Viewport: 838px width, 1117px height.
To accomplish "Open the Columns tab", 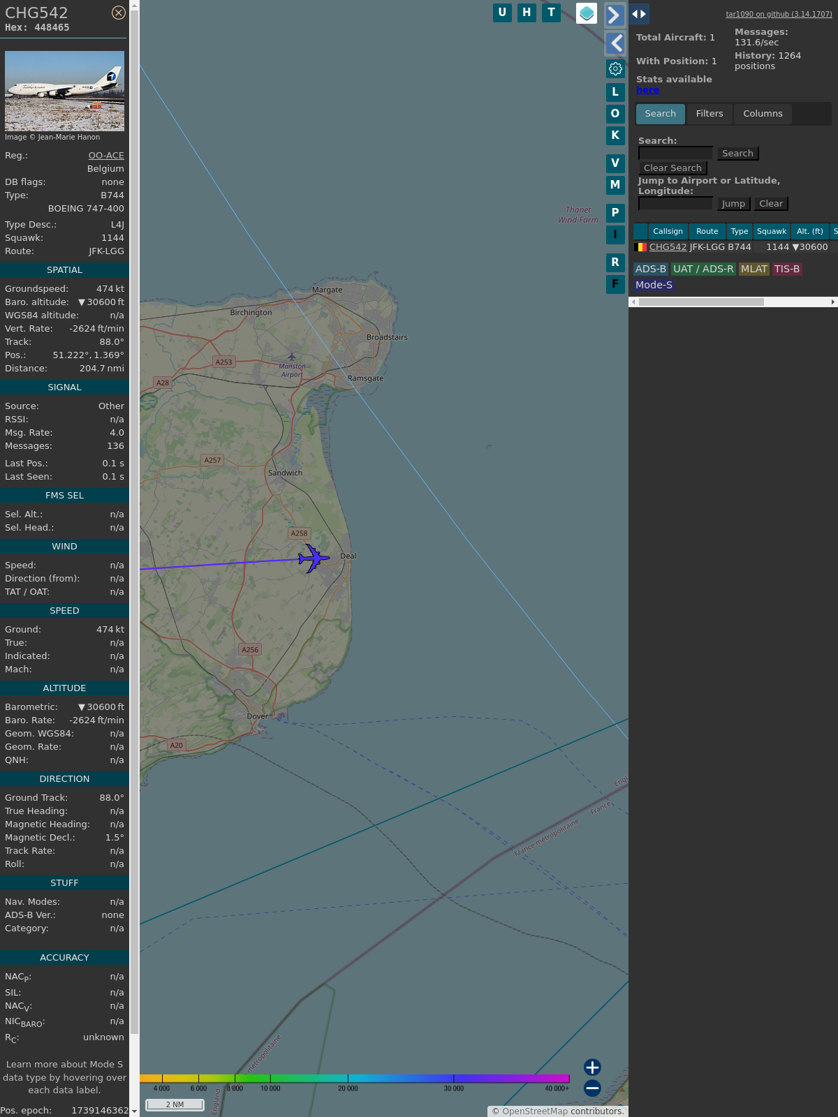I will [763, 114].
